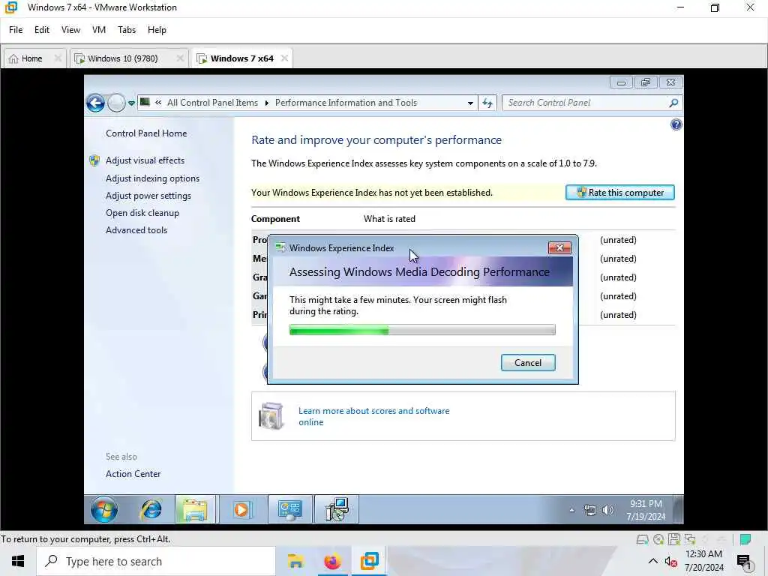Open the View menu in VMware
Viewport: 768px width, 576px height.
[70, 30]
